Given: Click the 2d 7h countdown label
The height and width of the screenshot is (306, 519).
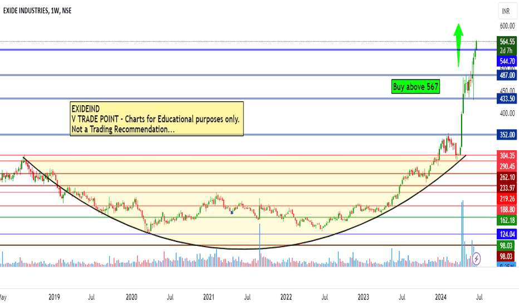Looking at the screenshot, I should click(506, 51).
